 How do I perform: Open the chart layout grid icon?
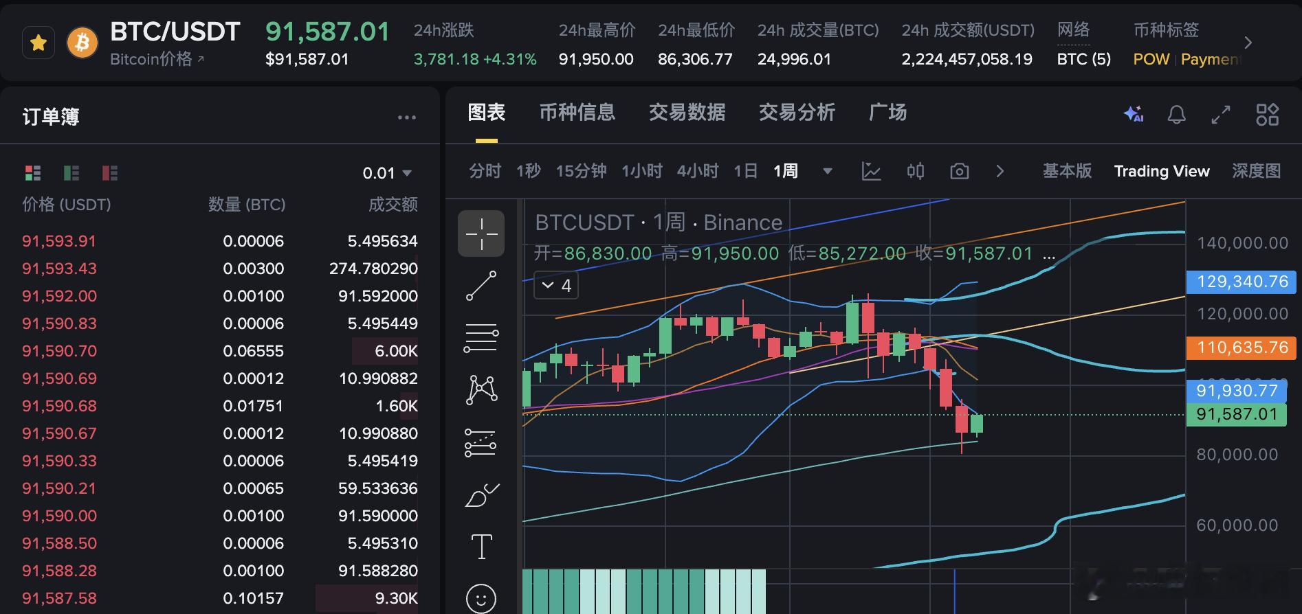click(1268, 114)
